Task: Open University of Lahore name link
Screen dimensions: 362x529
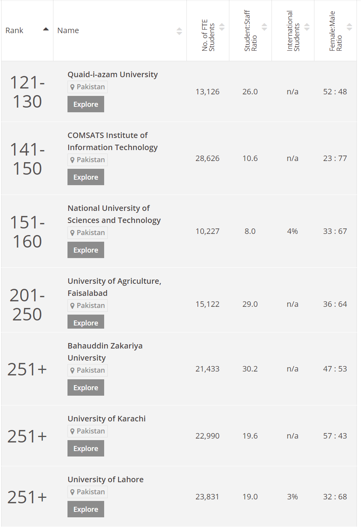Action: [x=105, y=479]
